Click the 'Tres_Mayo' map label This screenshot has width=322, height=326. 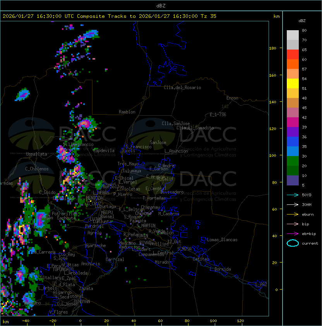[x=128, y=164]
